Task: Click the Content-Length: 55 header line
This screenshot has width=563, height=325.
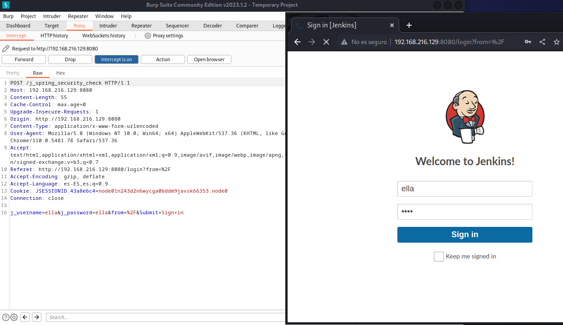Action: pyautogui.click(x=38, y=97)
